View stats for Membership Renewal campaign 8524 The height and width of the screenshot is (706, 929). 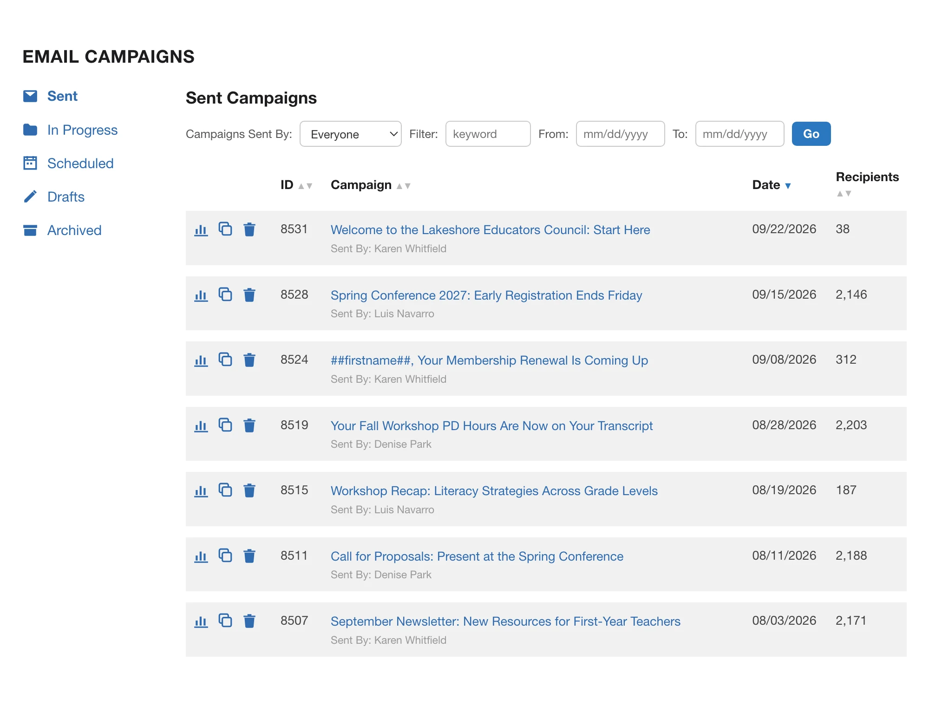(x=201, y=360)
